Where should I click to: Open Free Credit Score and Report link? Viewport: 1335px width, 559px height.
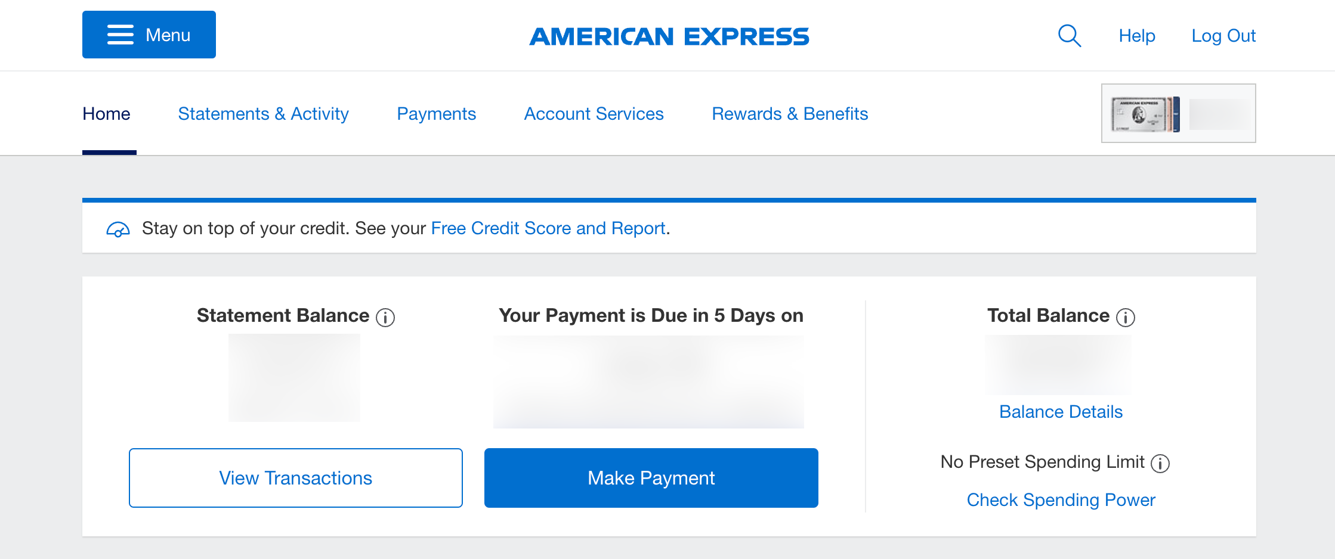click(x=548, y=228)
